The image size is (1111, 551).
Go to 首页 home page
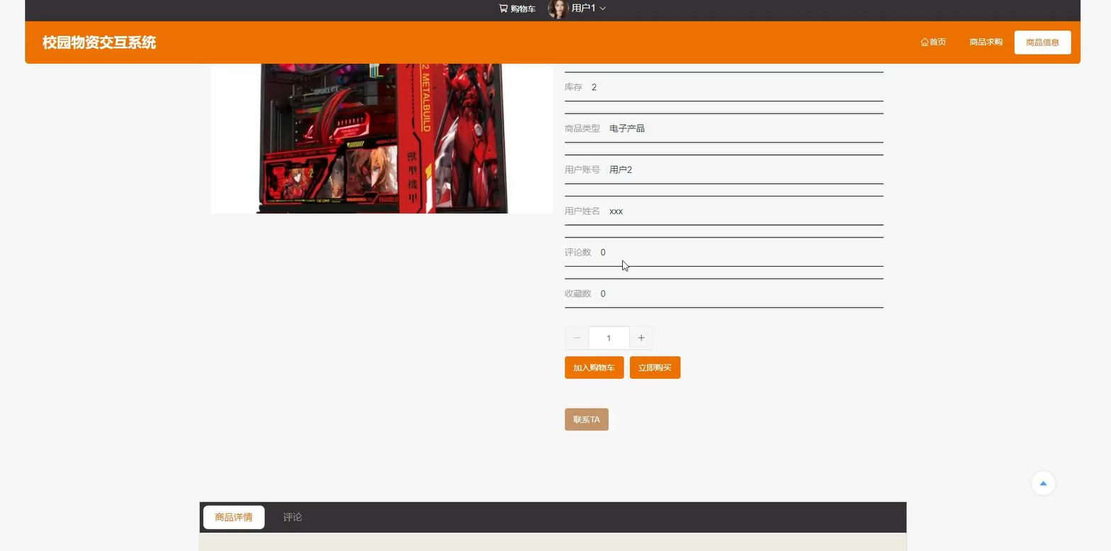(933, 43)
